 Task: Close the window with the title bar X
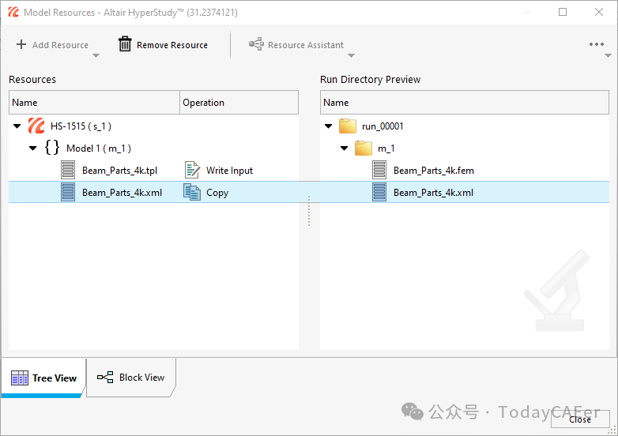coord(599,12)
